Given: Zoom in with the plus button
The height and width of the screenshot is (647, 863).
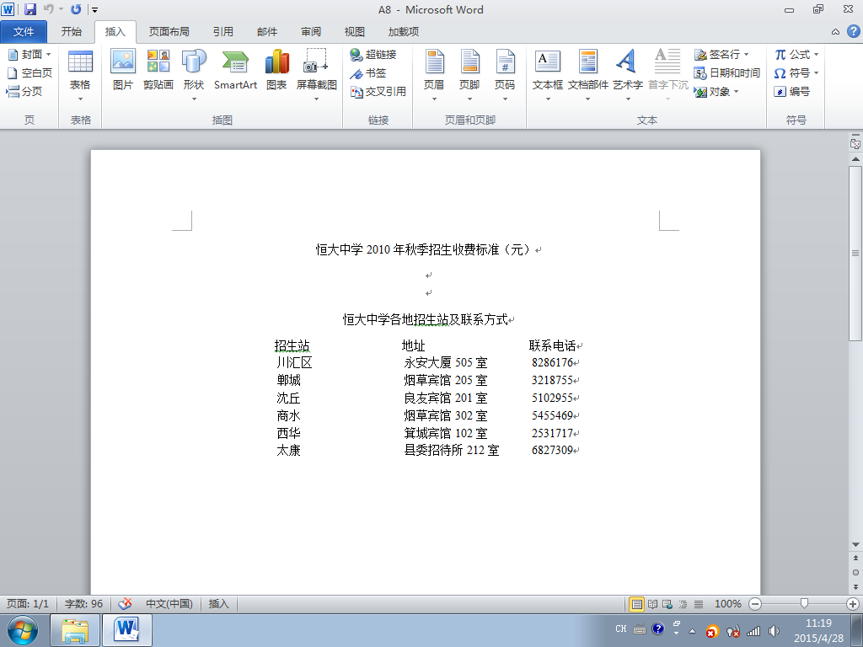Looking at the screenshot, I should pos(853,604).
